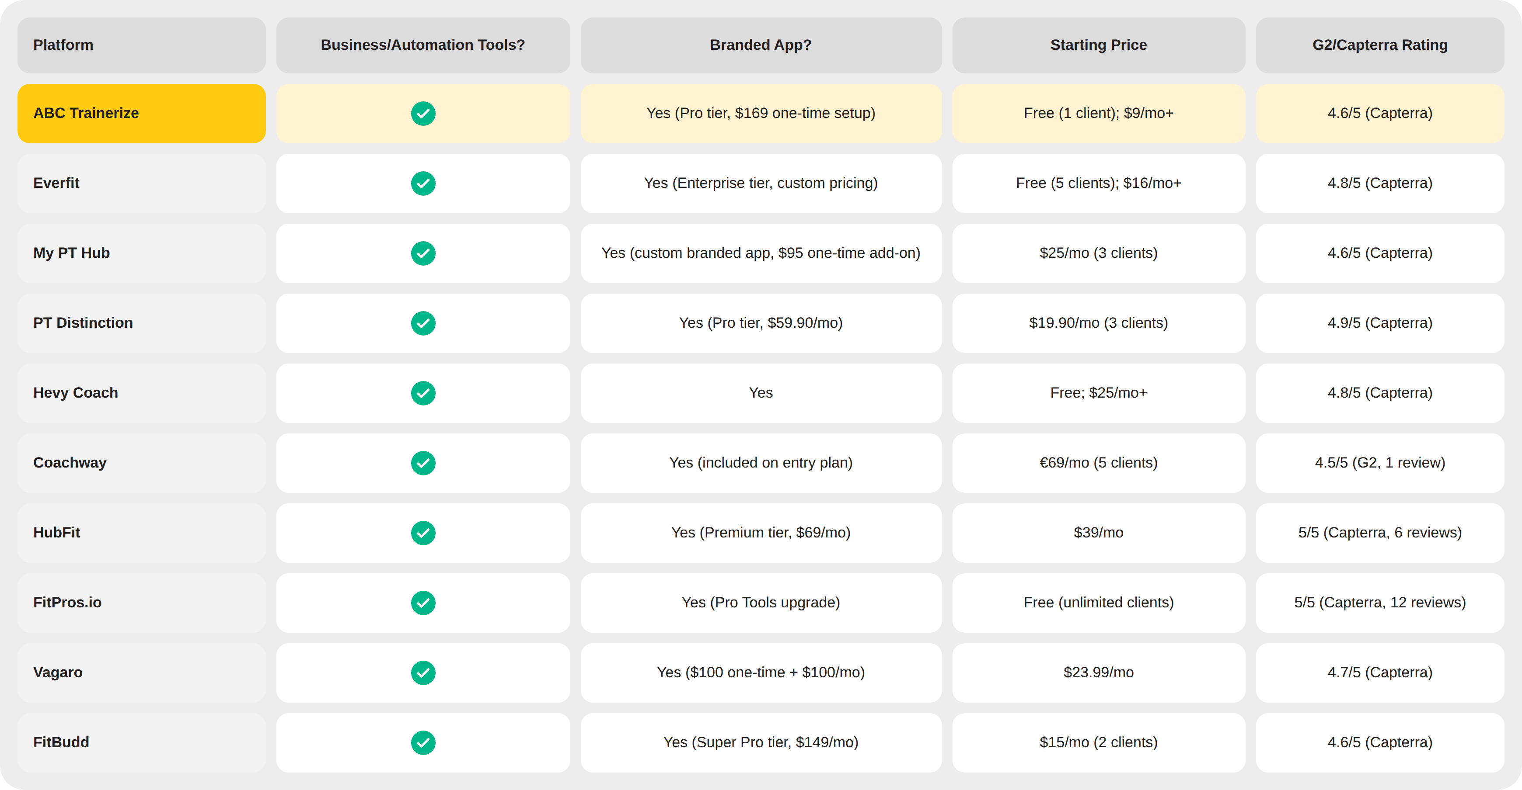
Task: Click the green checkmark in PT Distinction row
Action: point(423,323)
